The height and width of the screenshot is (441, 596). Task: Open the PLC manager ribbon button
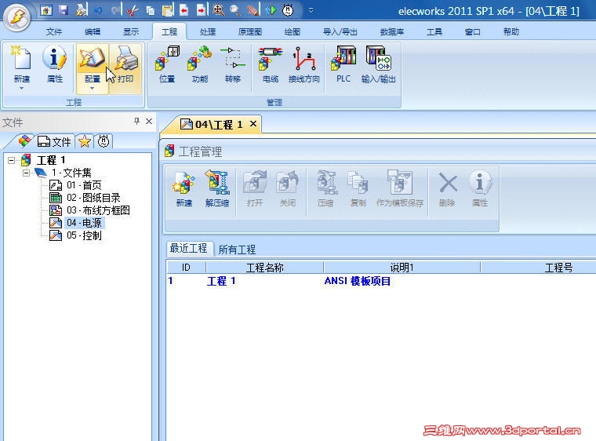pos(343,64)
